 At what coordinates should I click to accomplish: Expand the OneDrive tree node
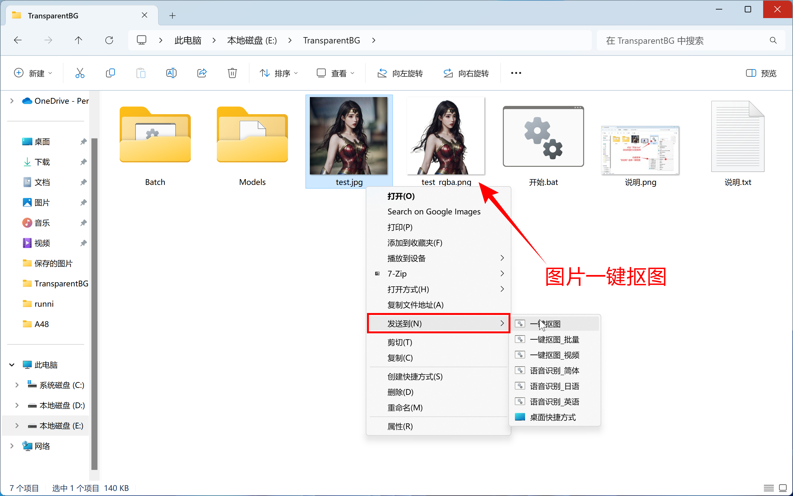[12, 101]
